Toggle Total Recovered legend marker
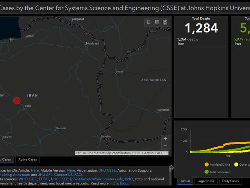250x188 pixels. (207, 172)
